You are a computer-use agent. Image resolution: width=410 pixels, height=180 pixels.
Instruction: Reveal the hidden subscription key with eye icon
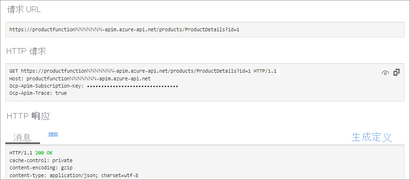385,73
